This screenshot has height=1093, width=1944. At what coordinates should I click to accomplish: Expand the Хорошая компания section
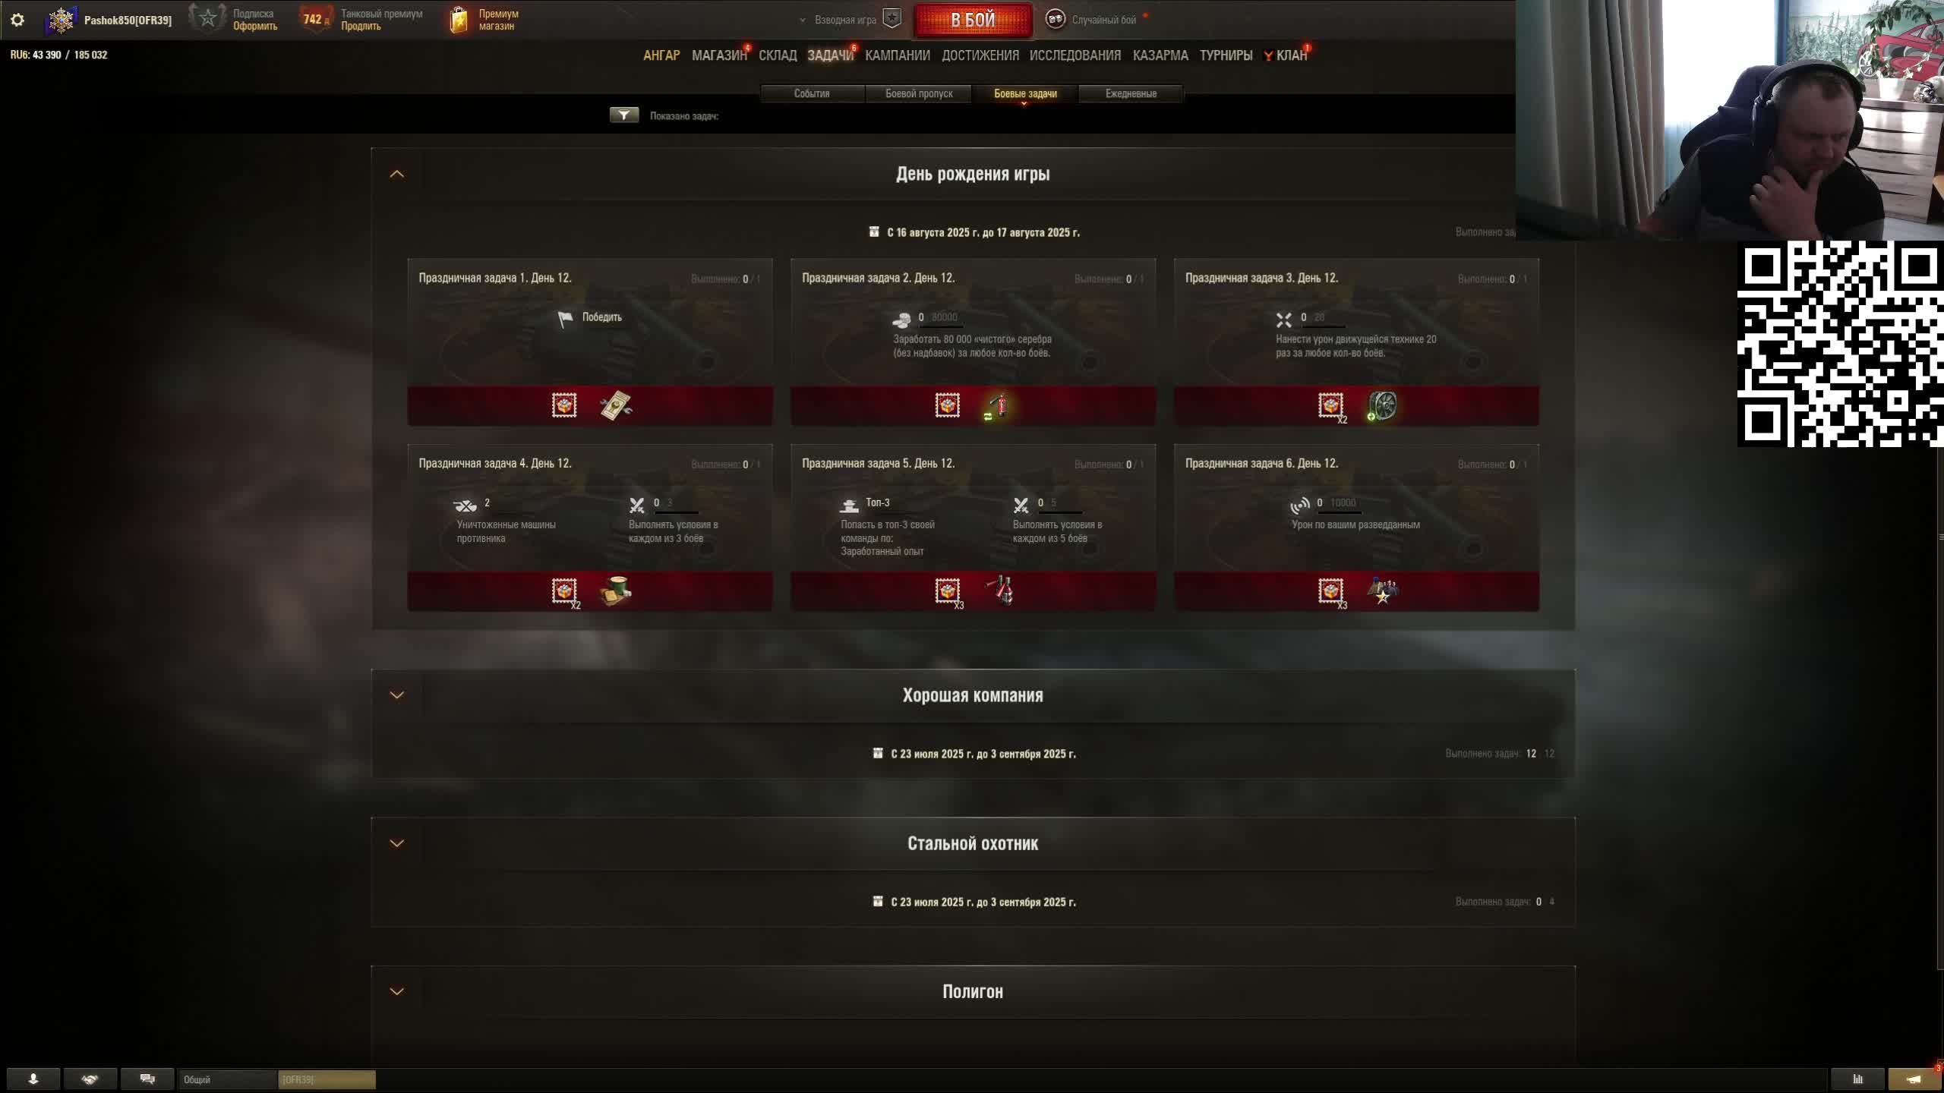396,695
